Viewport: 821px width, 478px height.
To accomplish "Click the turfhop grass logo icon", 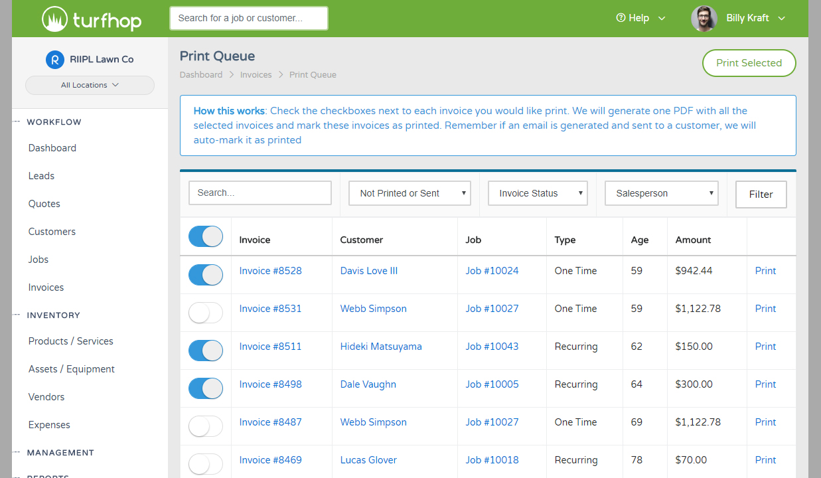I will pyautogui.click(x=54, y=19).
